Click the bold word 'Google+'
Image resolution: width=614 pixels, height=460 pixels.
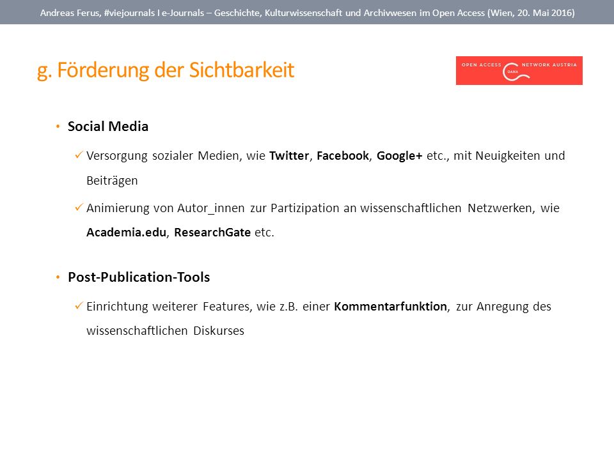pyautogui.click(x=399, y=156)
